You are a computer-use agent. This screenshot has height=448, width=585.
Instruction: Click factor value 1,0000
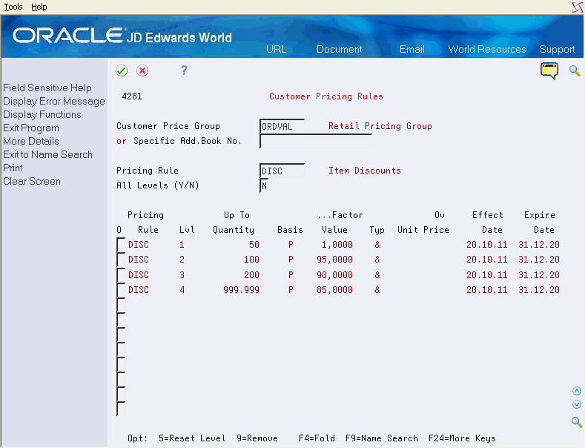(x=337, y=245)
